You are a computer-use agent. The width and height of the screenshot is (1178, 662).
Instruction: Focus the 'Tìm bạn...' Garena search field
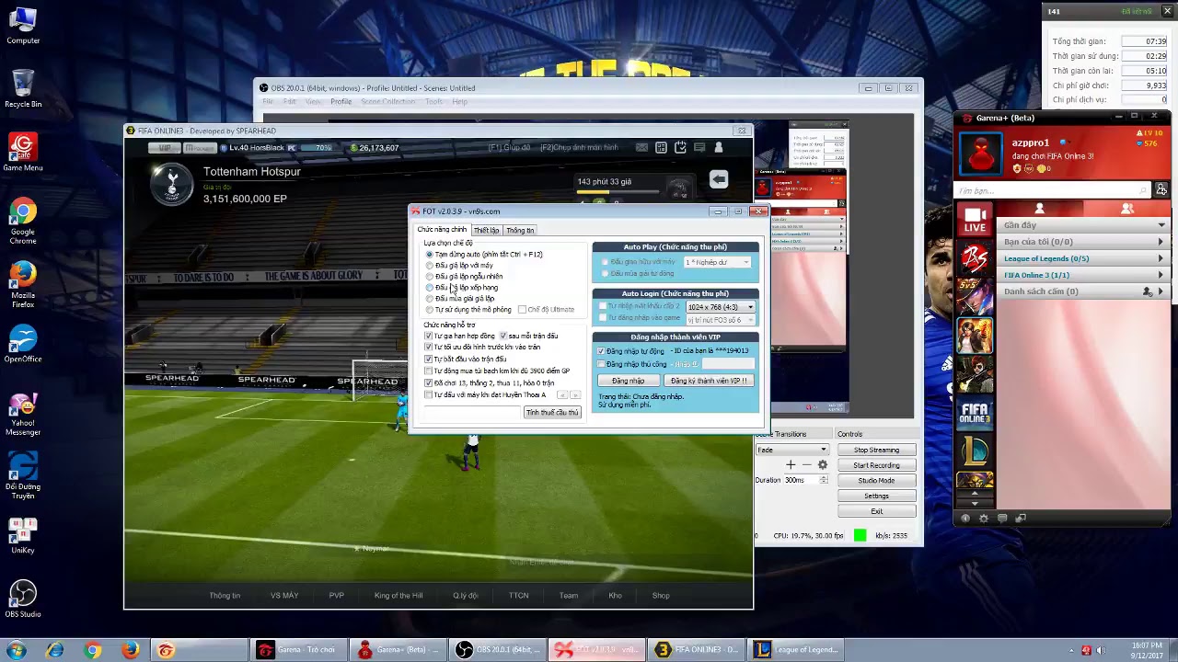pyautogui.click(x=1053, y=190)
